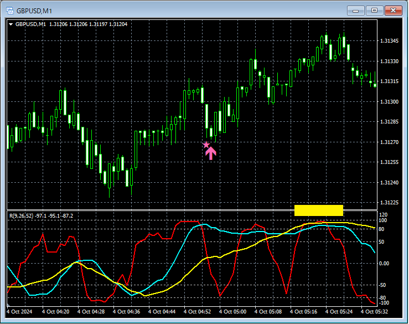Click the 4 Oct 05:32 time label
The image size is (409, 324).
tap(374, 312)
